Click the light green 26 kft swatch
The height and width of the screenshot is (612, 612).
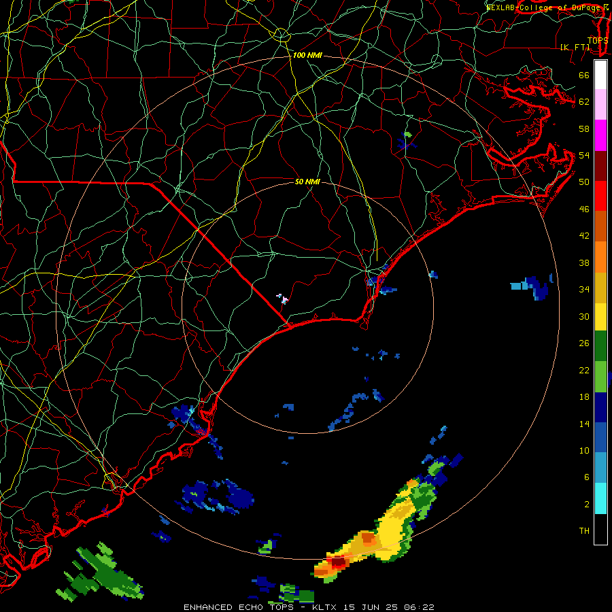[x=600, y=377]
